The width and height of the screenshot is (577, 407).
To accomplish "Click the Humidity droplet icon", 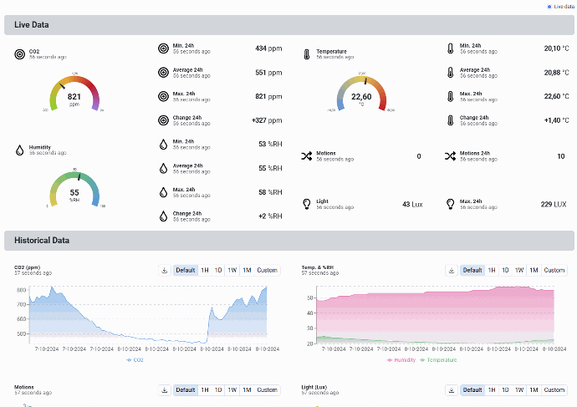I will (x=19, y=150).
